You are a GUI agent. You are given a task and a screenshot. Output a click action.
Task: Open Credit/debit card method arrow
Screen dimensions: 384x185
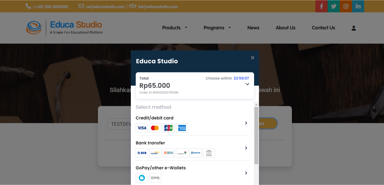coord(246,123)
